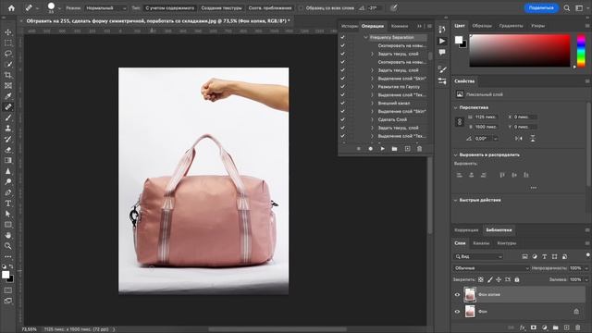Image resolution: width=592 pixels, height=333 pixels.
Task: Select the Eraser tool
Action: click(x=8, y=150)
